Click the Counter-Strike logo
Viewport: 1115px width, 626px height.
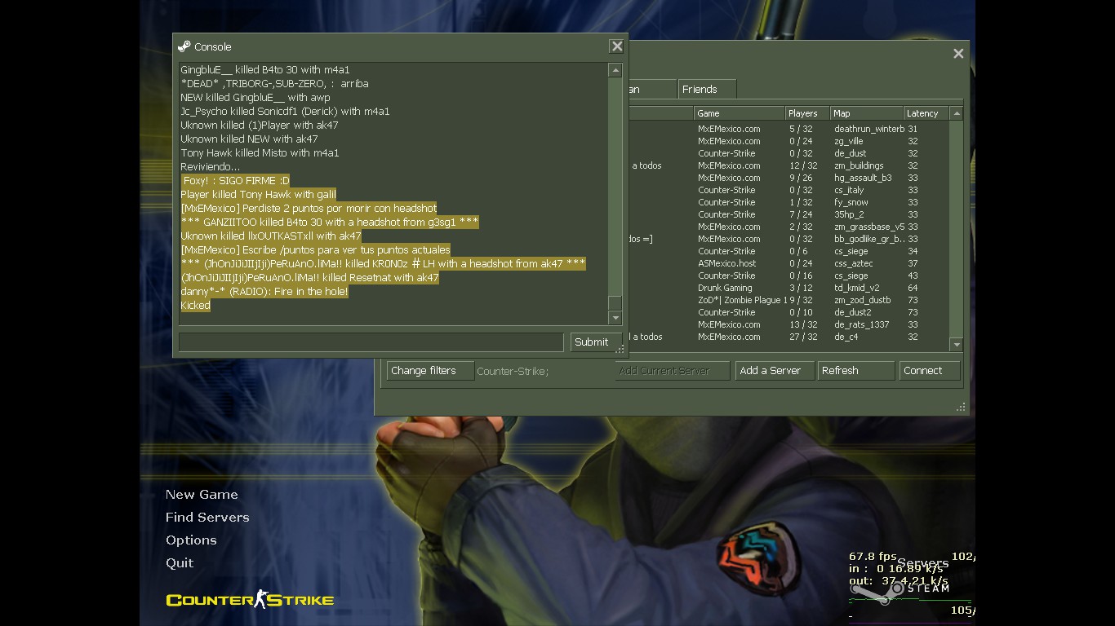coord(250,600)
